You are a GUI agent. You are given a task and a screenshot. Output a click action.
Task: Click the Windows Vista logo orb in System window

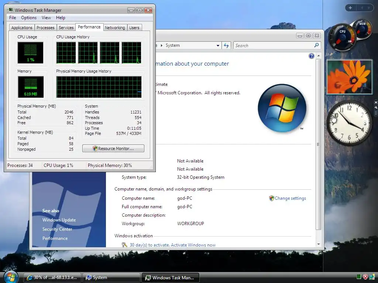point(282,108)
